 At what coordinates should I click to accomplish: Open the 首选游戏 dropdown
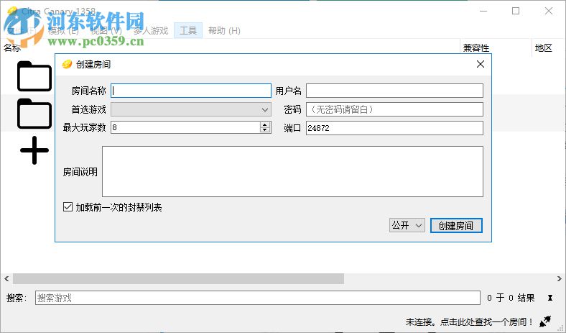[190, 109]
